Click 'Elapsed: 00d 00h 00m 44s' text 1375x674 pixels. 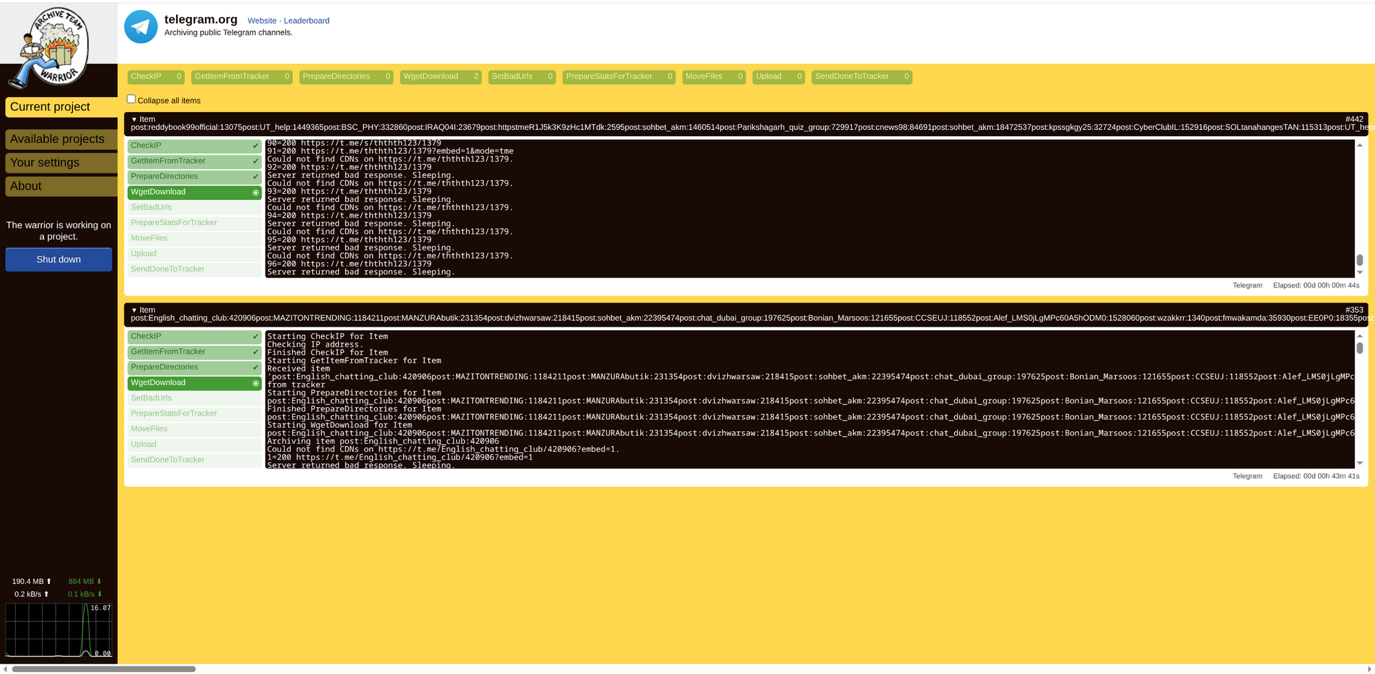pos(1316,285)
